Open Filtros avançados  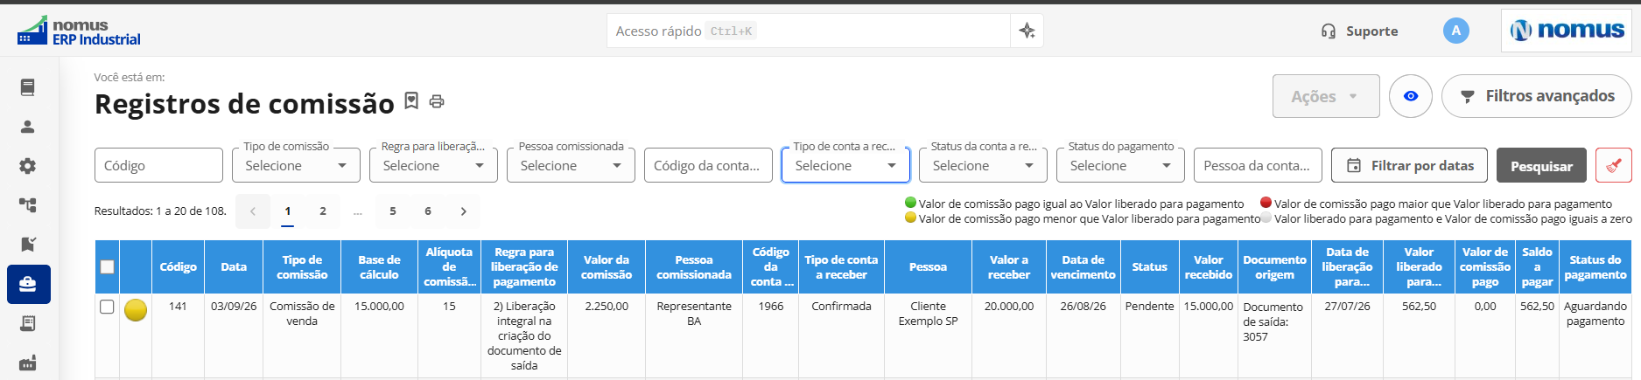(1537, 96)
